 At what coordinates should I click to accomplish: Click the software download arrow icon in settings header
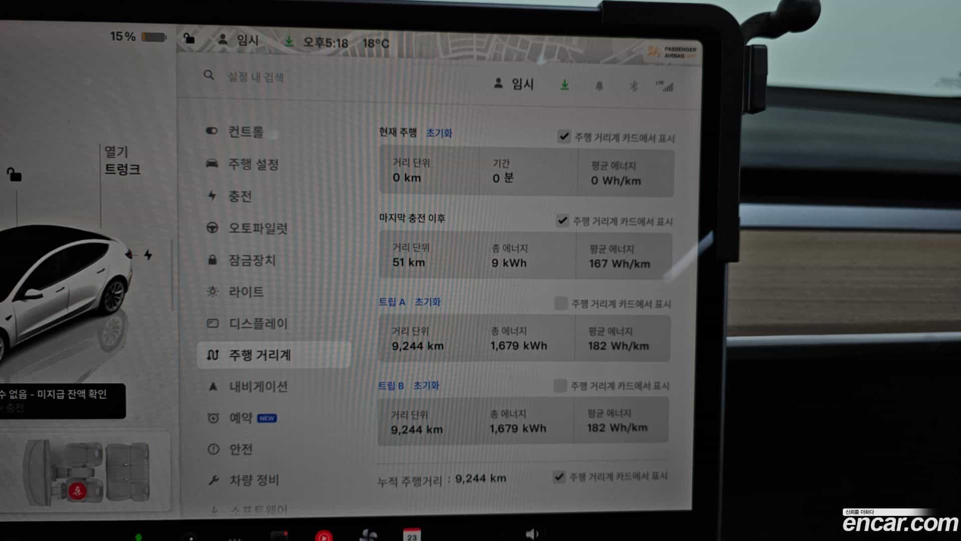pos(564,85)
